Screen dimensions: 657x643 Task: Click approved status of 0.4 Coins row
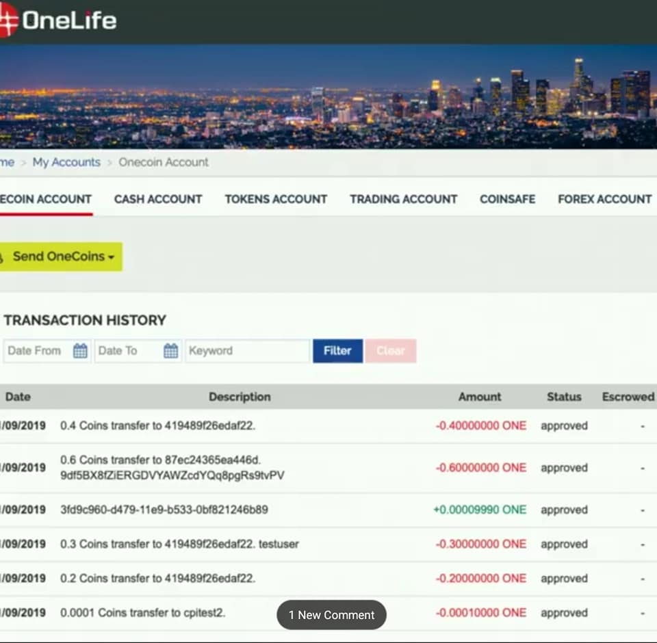(564, 425)
